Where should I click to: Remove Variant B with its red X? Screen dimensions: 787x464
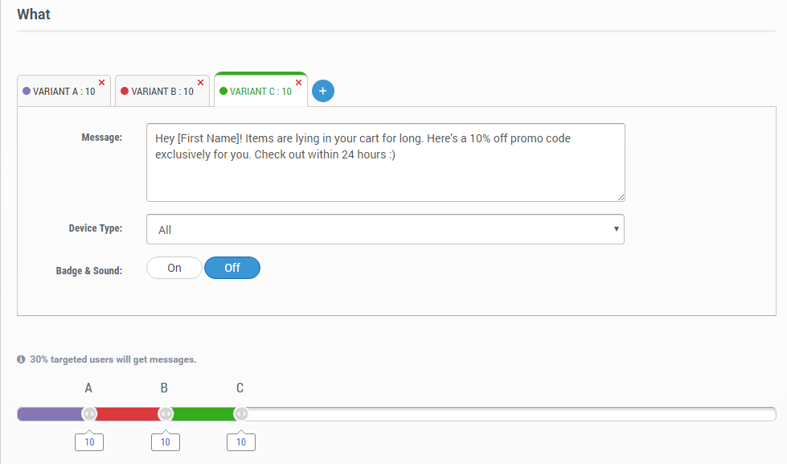[x=200, y=83]
